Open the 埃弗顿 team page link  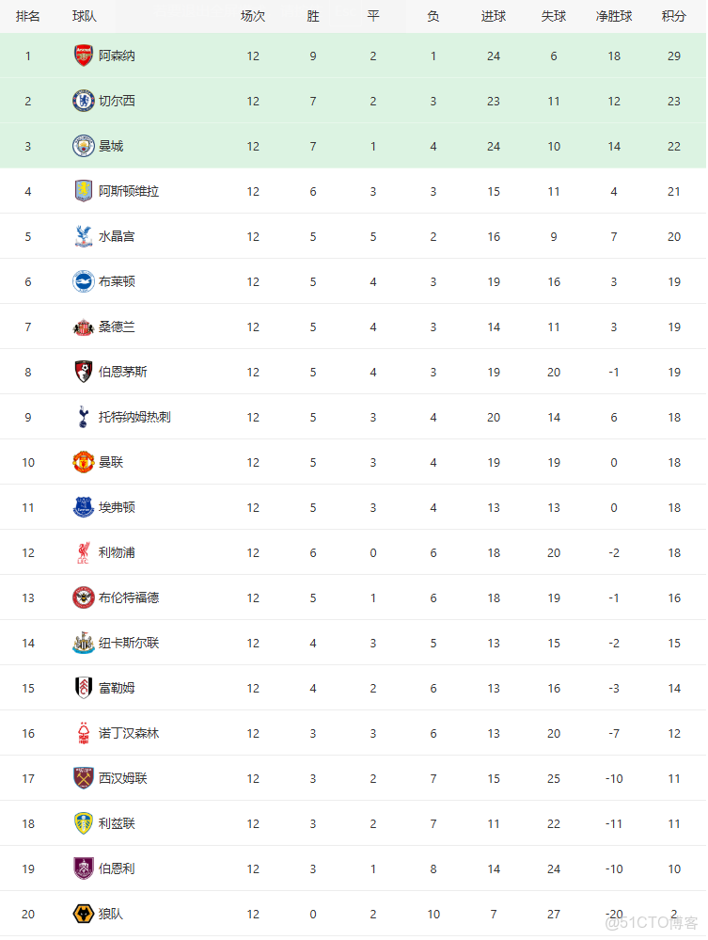pos(117,507)
